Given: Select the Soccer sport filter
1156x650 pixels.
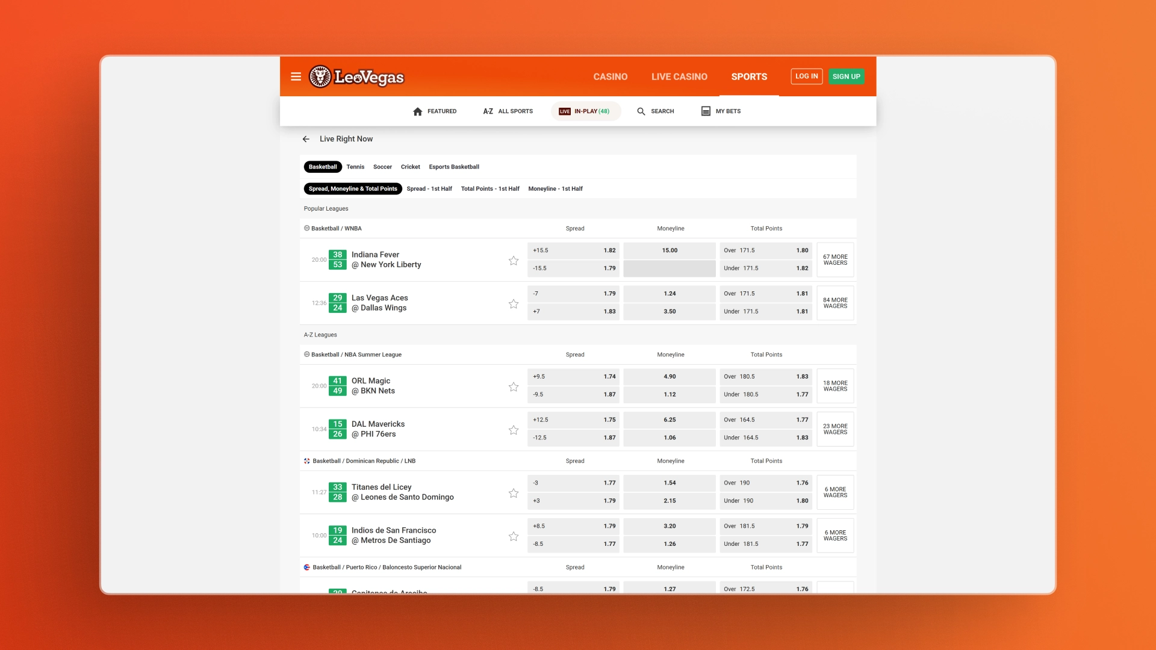Looking at the screenshot, I should (x=382, y=167).
